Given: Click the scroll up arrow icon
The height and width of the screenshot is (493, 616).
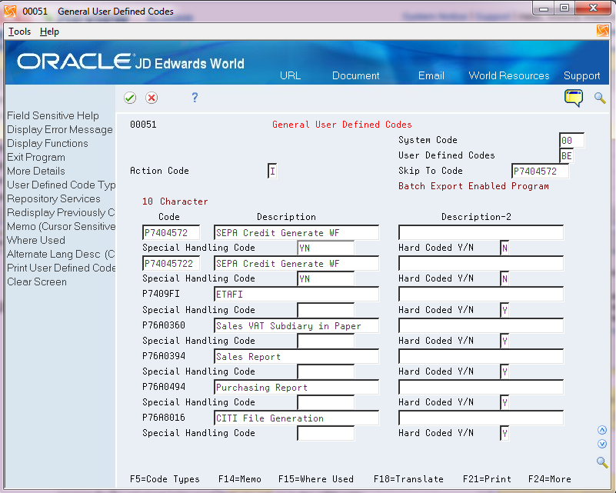Looking at the screenshot, I should (x=602, y=430).
